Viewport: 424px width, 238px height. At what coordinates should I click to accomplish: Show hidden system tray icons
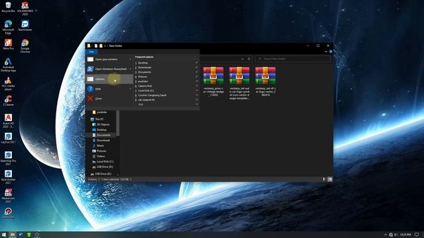[386, 235]
